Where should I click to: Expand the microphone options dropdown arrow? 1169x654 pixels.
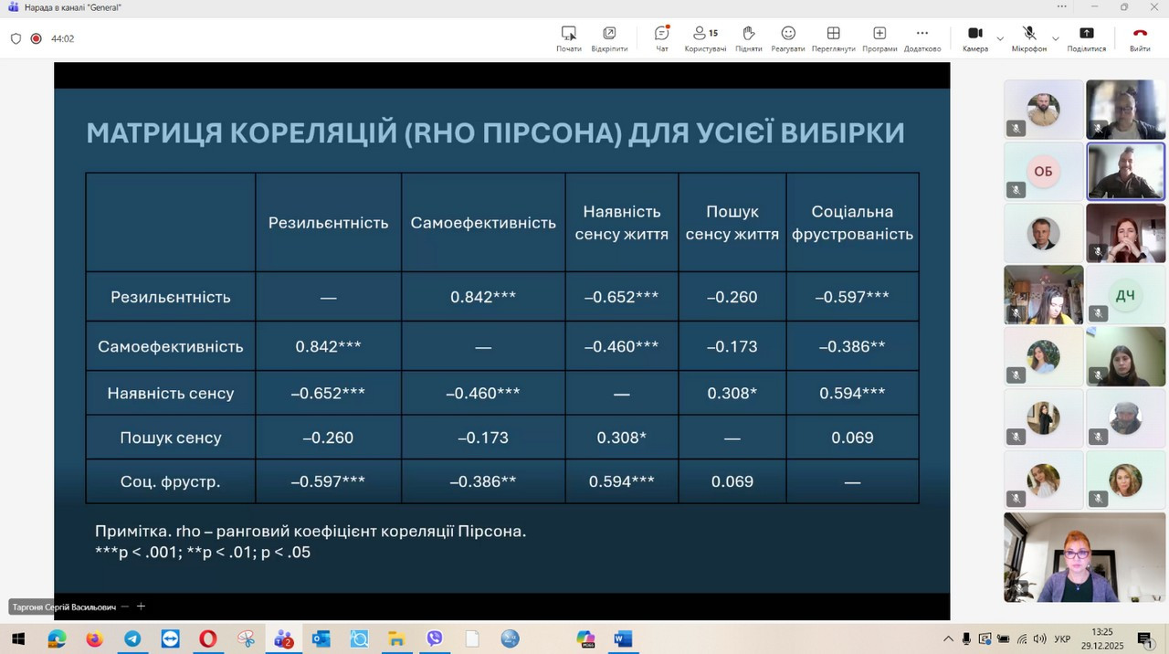[x=1056, y=38]
